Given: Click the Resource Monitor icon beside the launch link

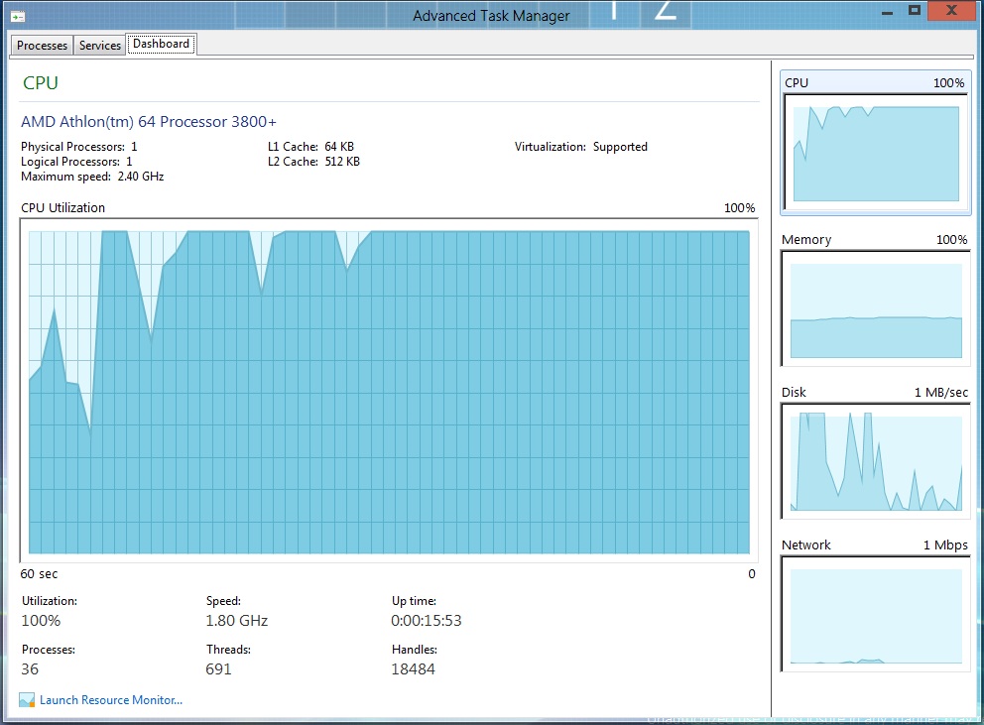Looking at the screenshot, I should [27, 700].
